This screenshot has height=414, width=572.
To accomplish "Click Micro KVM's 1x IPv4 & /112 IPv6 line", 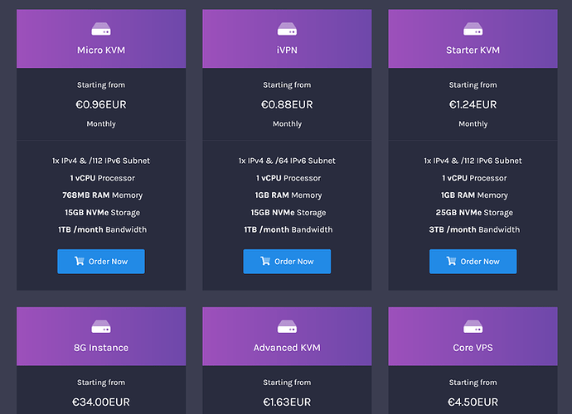I will [x=101, y=161].
